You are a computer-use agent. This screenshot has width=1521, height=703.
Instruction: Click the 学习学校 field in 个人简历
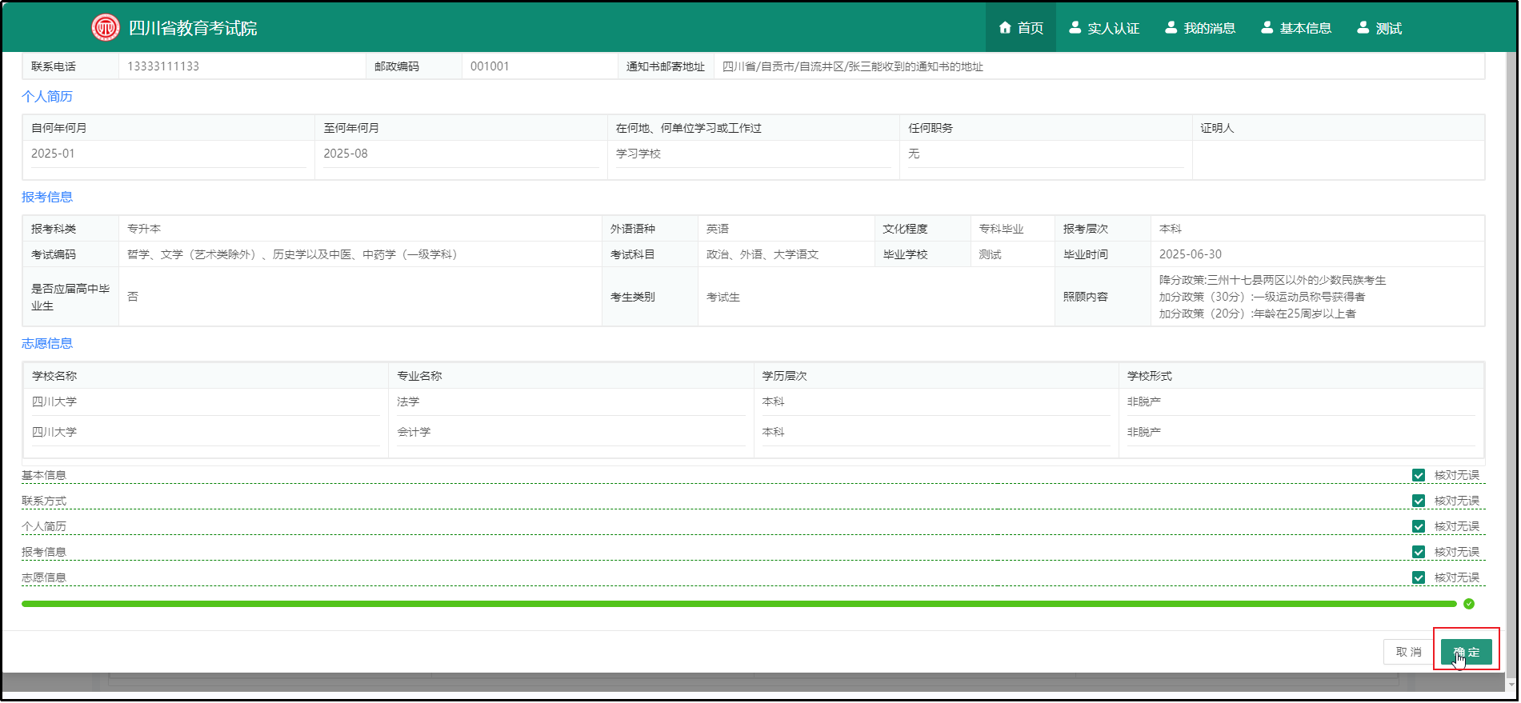click(753, 154)
